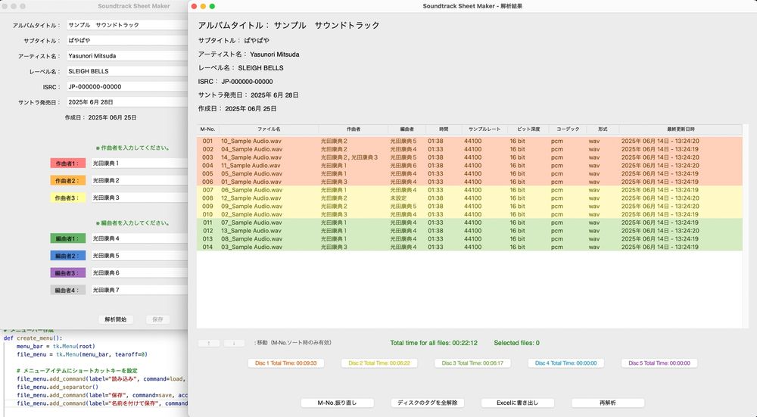The image size is (757, 417).
Task: Select row 007 06_Sample Audio.wav
Action: pos(469,190)
